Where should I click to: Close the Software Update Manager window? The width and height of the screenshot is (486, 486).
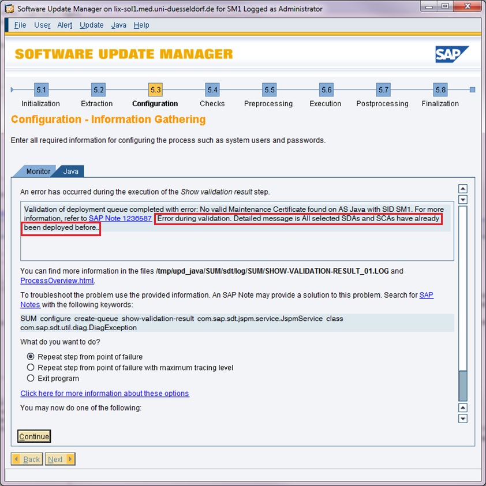coord(468,7)
